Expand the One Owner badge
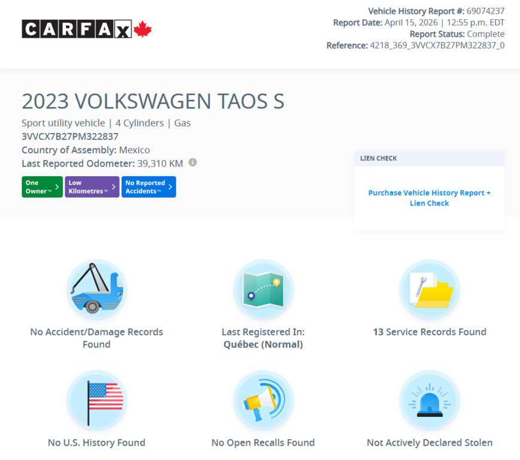Viewport: 520px width, 460px height. 42,186
